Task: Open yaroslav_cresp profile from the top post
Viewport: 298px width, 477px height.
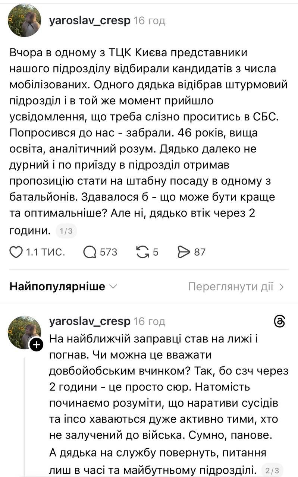Action: (90, 20)
